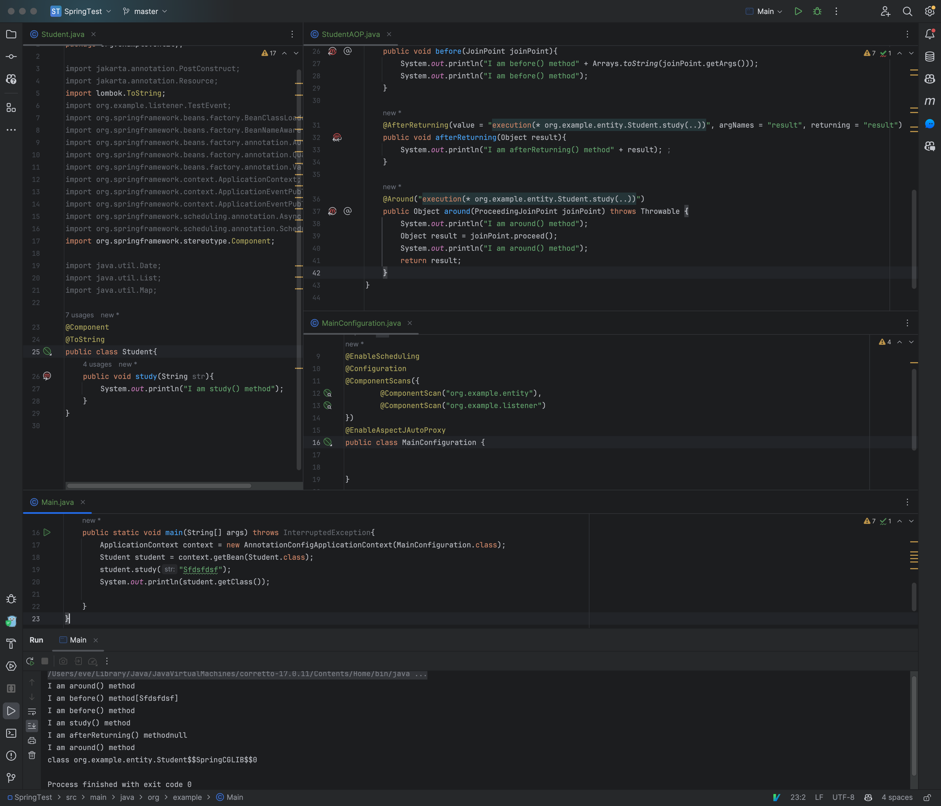Open the Debug tool window bug icon
Image resolution: width=941 pixels, height=806 pixels.
click(x=11, y=599)
